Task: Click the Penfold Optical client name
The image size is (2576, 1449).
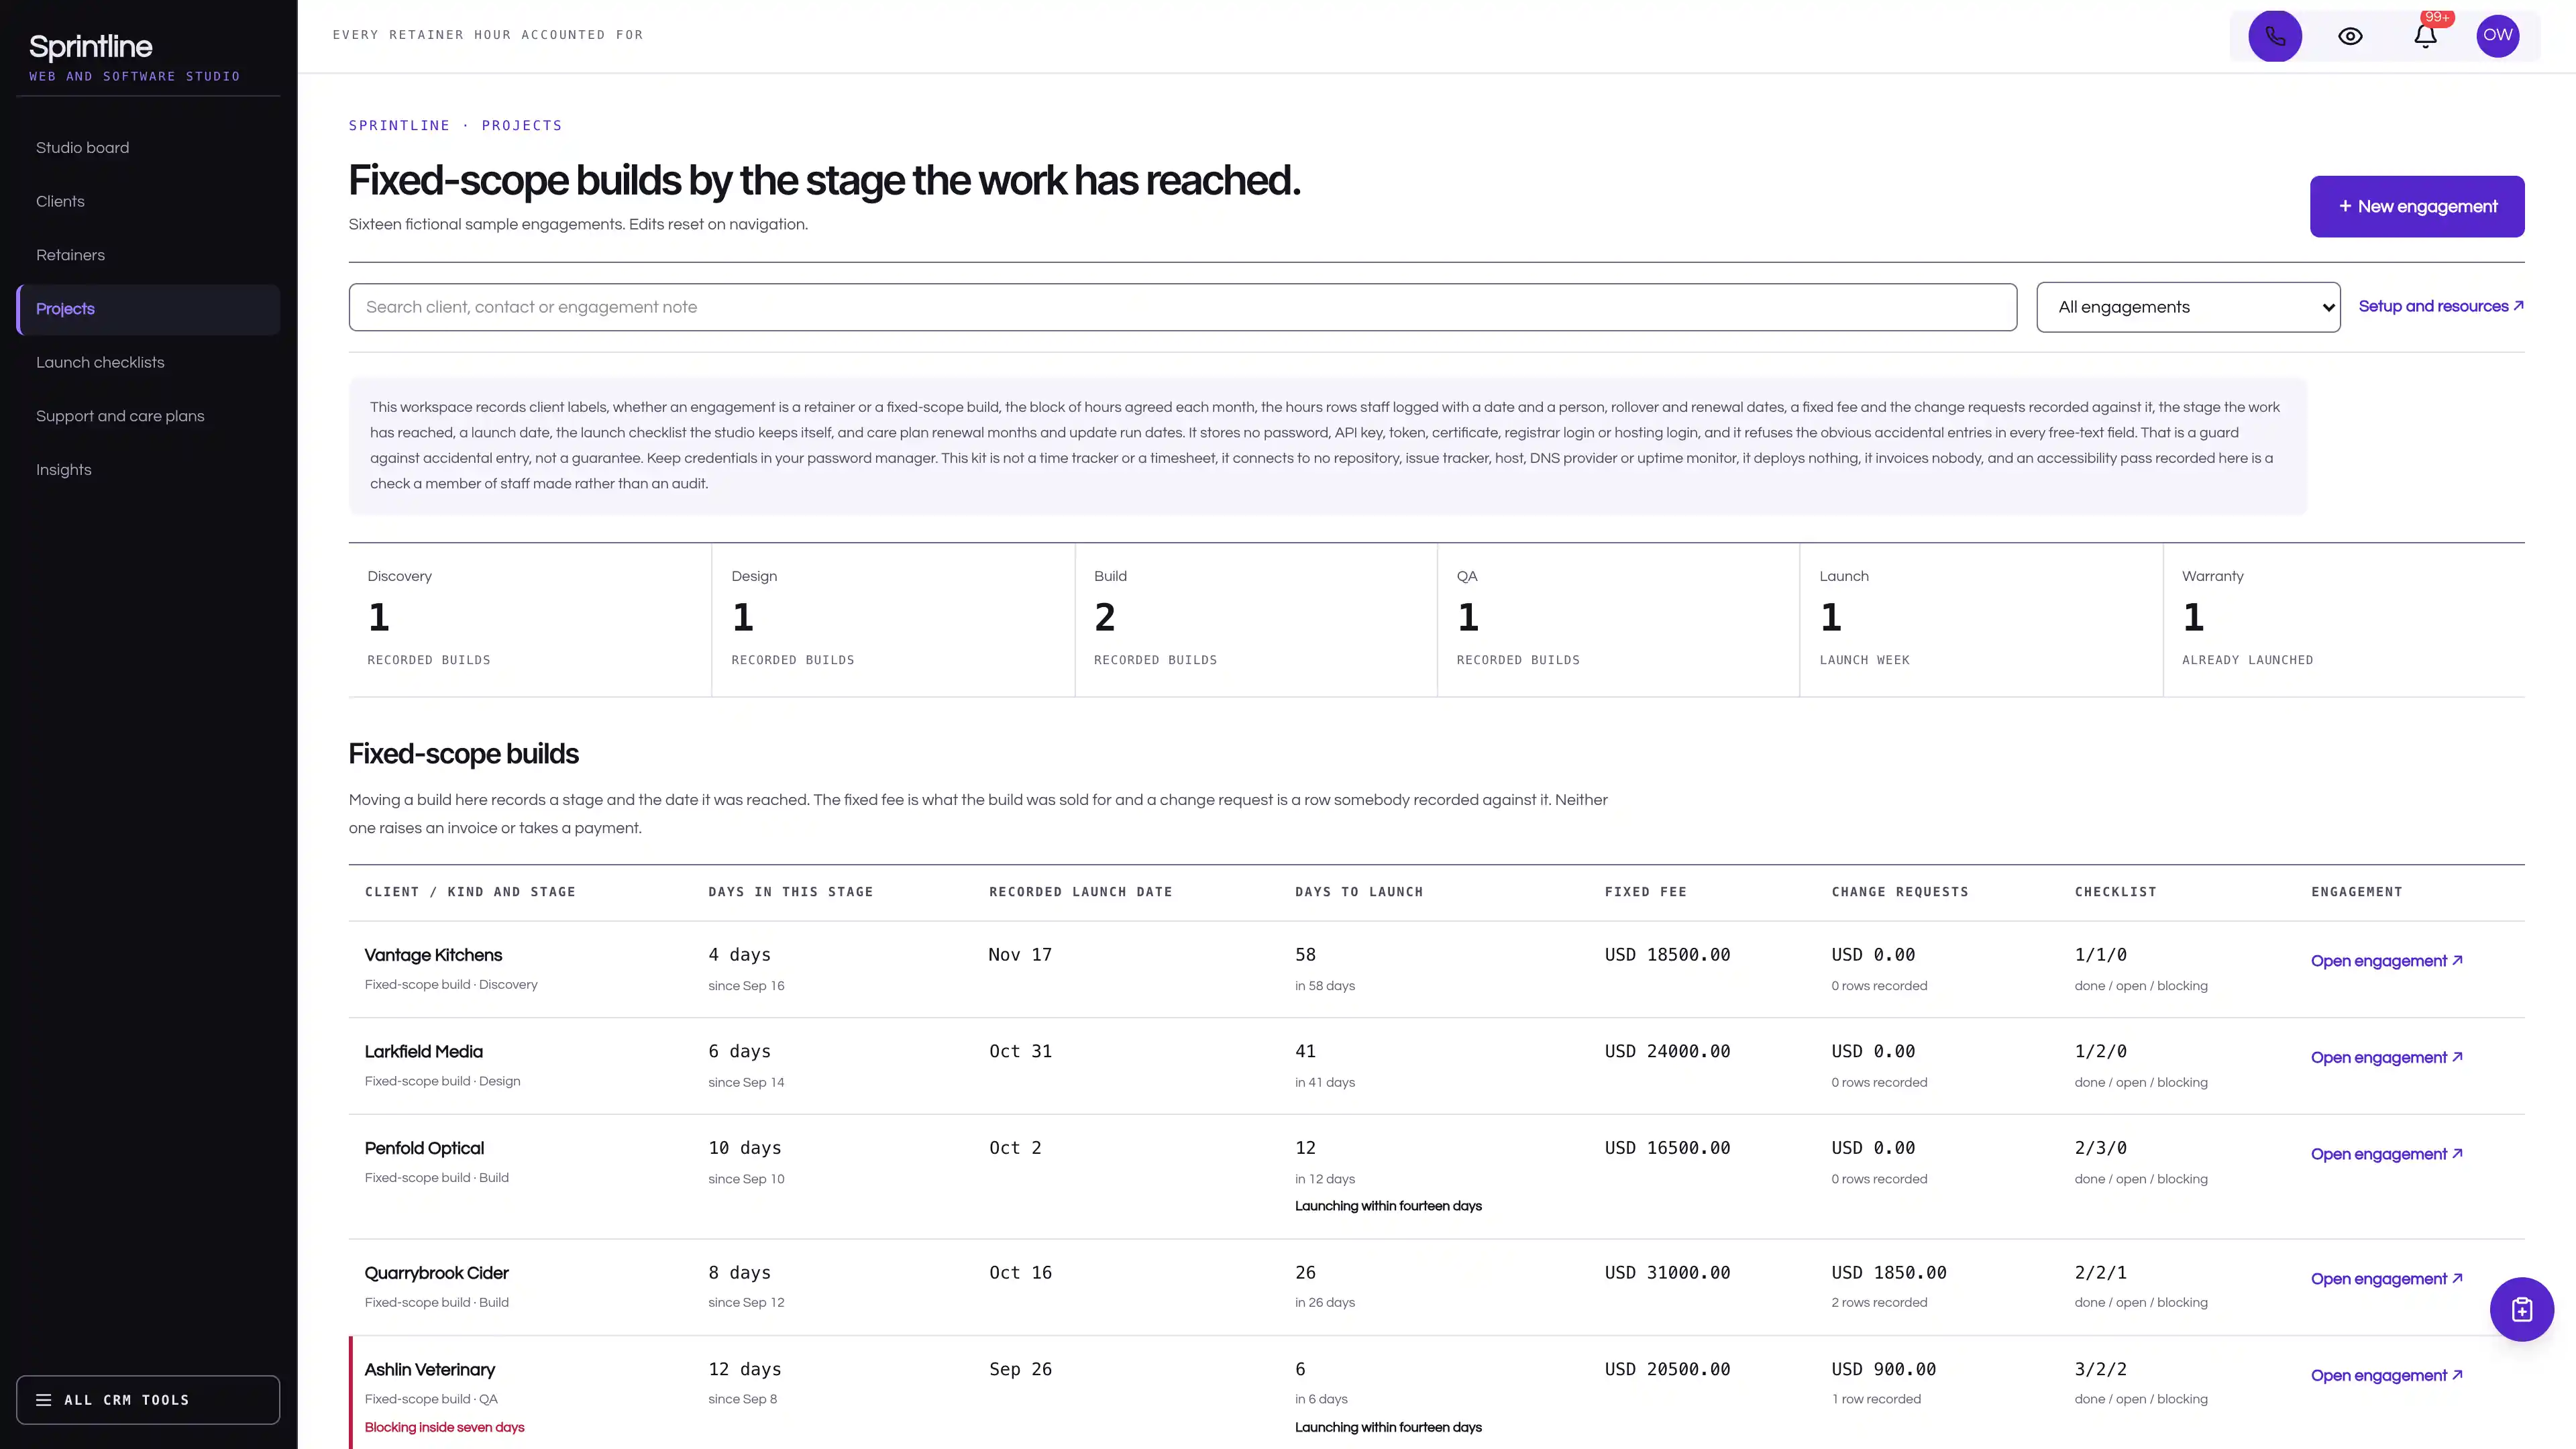Action: (424, 1149)
